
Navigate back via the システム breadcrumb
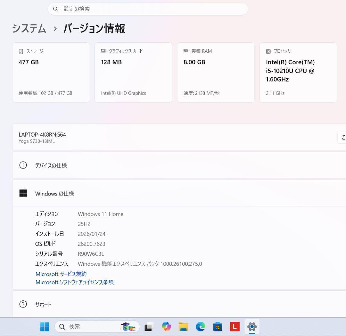pyautogui.click(x=29, y=29)
